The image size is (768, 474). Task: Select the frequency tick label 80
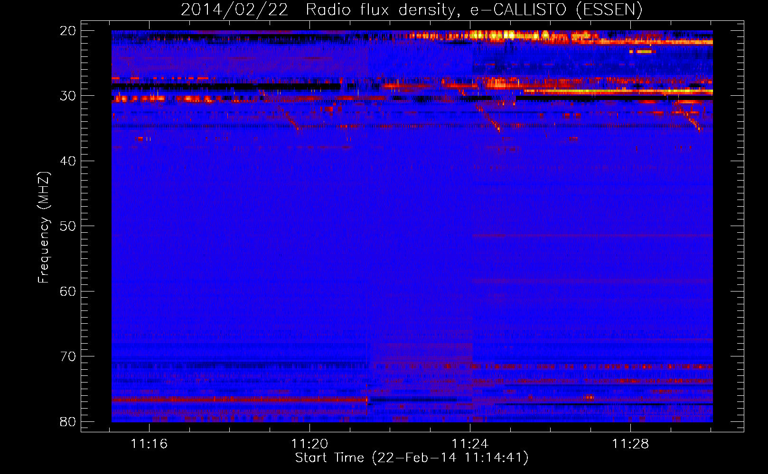[x=68, y=422]
